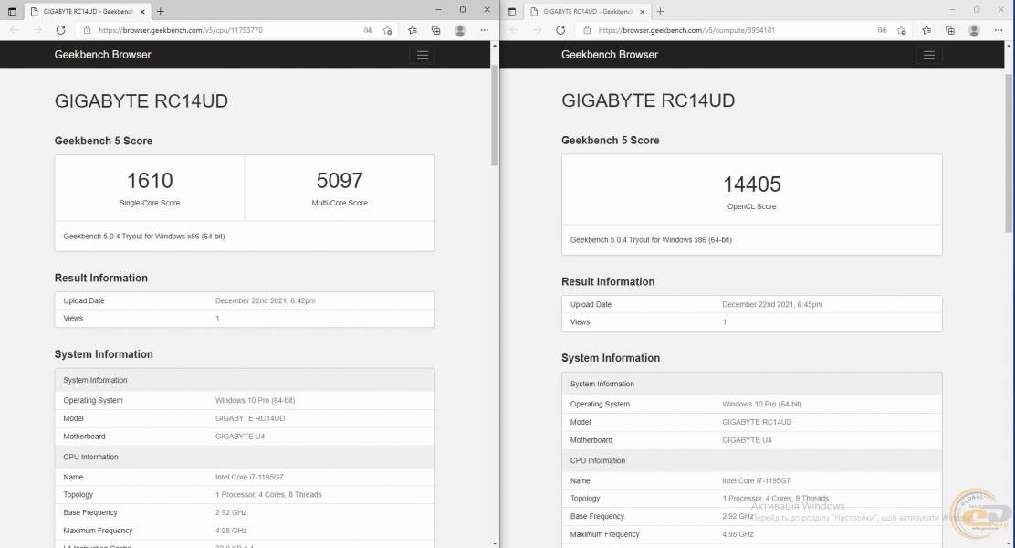This screenshot has height=548, width=1015.
Task: Select the GIGABYTE RC14UD tab in left window
Action: click(x=88, y=11)
